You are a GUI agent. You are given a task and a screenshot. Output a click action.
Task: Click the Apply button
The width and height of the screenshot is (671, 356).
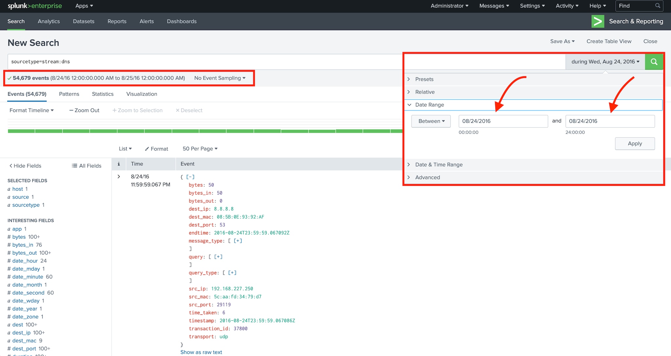[x=635, y=143]
